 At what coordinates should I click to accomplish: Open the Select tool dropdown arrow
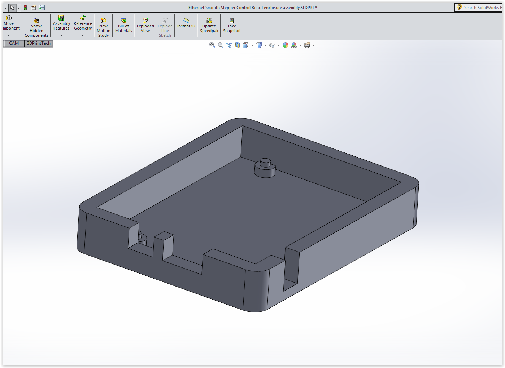tap(18, 8)
